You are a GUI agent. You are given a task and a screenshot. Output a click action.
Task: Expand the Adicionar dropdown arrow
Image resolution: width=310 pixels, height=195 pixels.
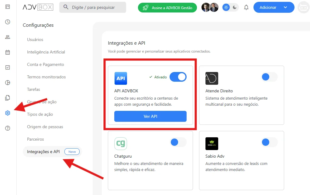coord(285,7)
